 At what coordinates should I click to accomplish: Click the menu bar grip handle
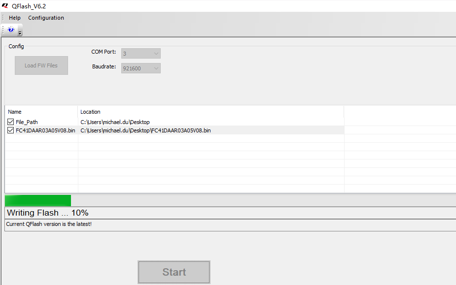3,18
